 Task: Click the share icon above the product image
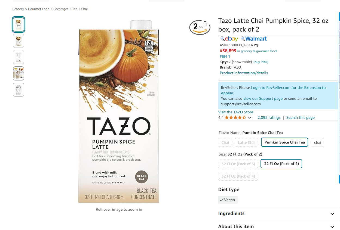coord(205,24)
